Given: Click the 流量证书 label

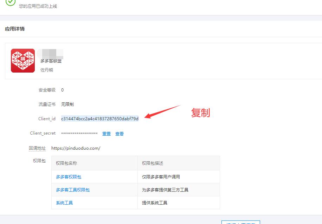Looking at the screenshot, I should (47, 104).
